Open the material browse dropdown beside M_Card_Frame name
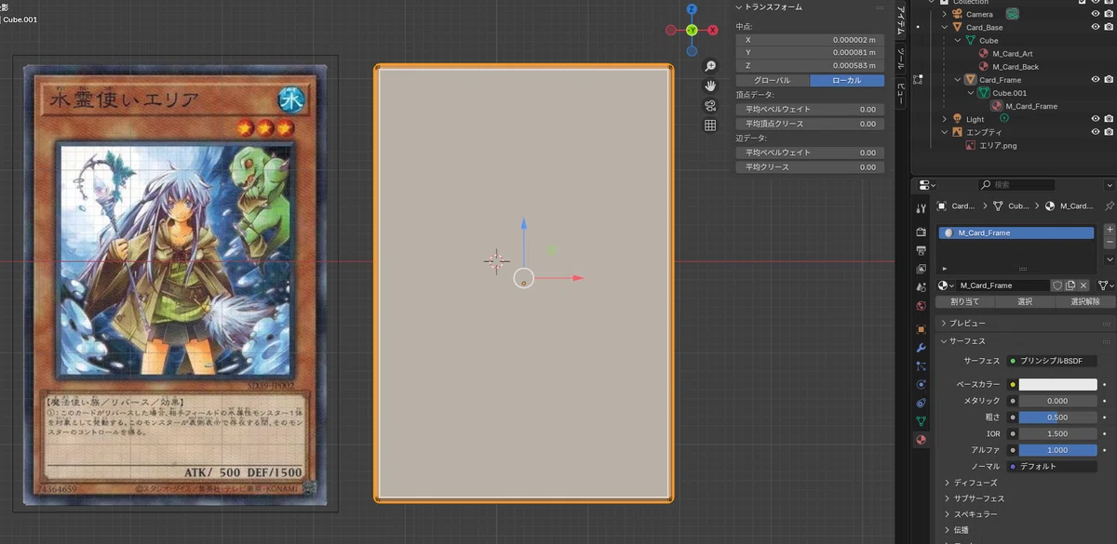 (x=947, y=285)
